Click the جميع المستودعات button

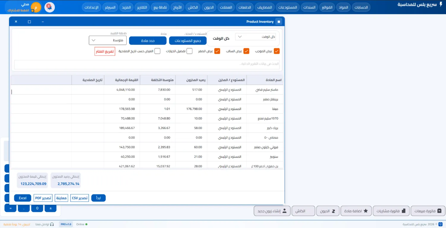pyautogui.click(x=188, y=41)
